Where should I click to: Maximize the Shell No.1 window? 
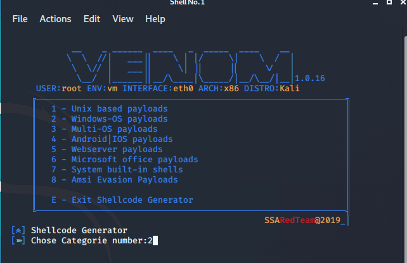tap(389, 3)
